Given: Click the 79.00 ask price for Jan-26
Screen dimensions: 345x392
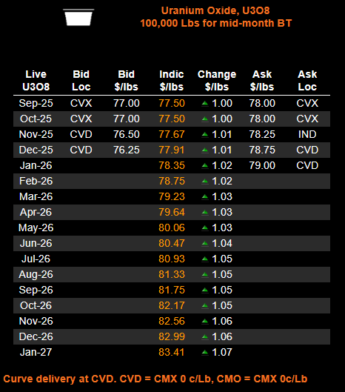Looking at the screenshot, I should pyautogui.click(x=262, y=165).
